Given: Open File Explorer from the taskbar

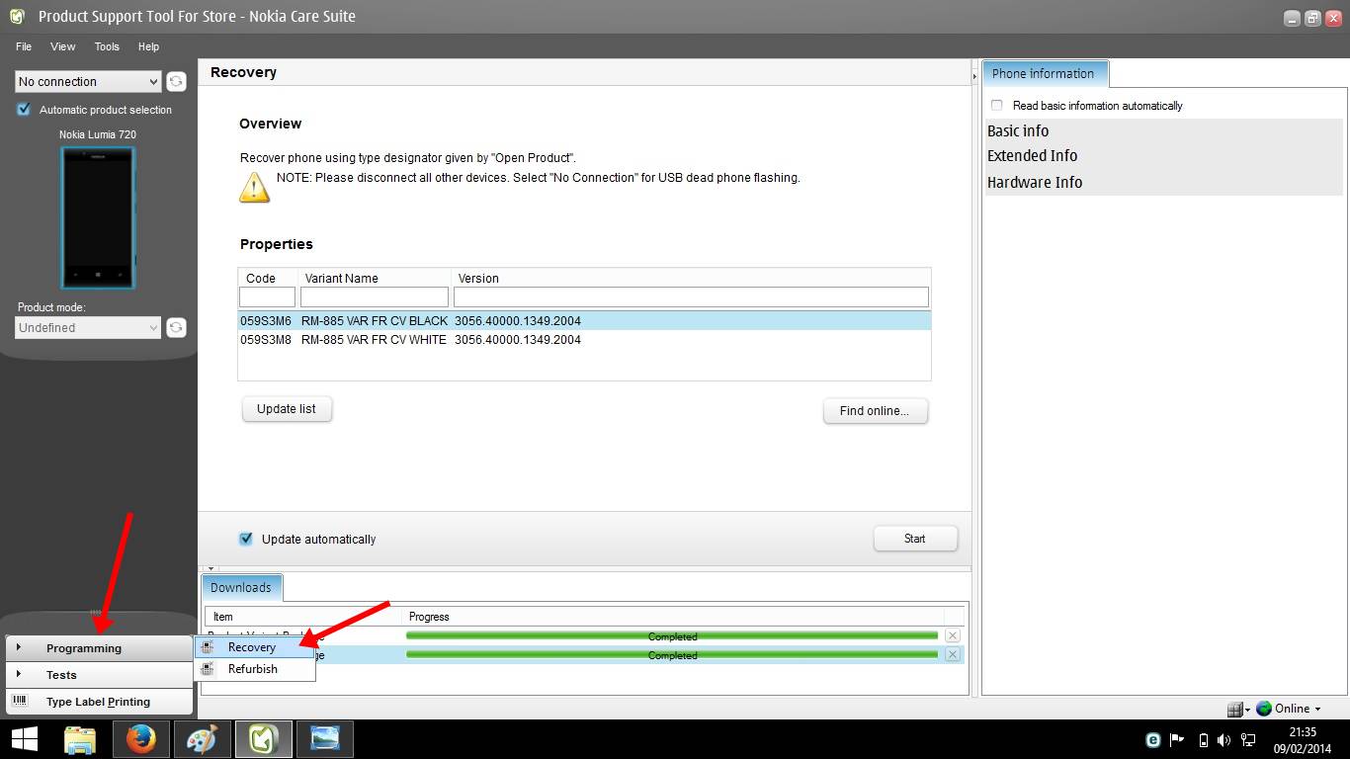Looking at the screenshot, I should 80,739.
